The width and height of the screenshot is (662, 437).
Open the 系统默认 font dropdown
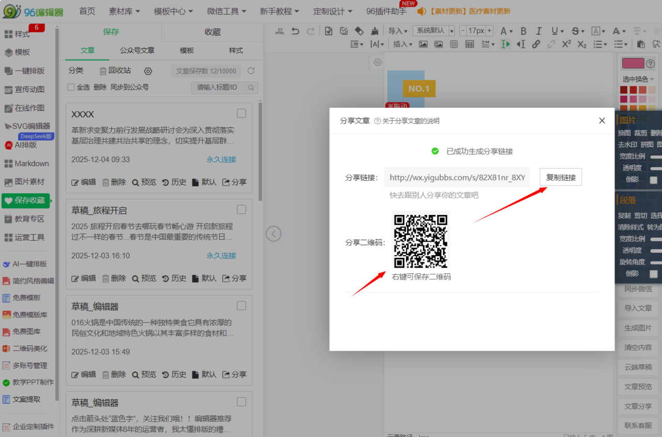435,31
